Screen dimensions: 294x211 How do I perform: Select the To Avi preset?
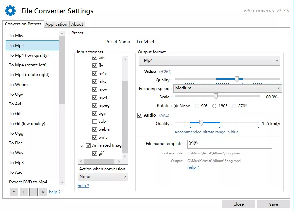pos(32,104)
